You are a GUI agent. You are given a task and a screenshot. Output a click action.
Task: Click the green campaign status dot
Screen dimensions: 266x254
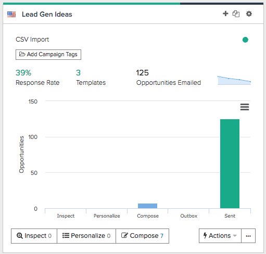point(245,40)
